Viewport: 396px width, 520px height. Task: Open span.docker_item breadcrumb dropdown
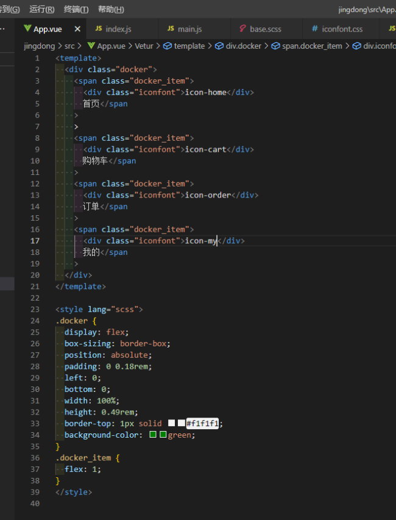coord(312,46)
